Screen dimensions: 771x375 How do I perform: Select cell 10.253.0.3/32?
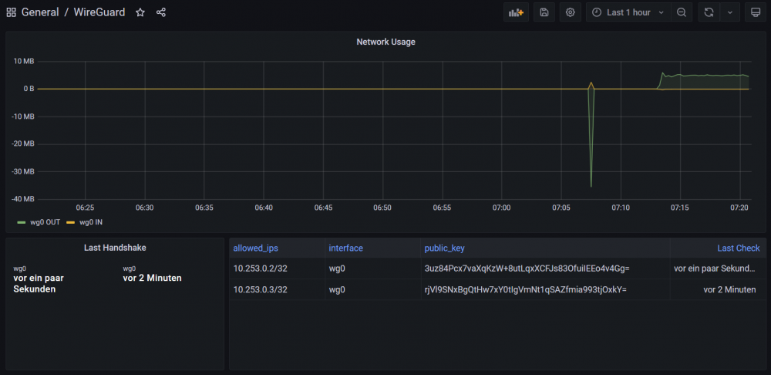[x=278, y=289]
